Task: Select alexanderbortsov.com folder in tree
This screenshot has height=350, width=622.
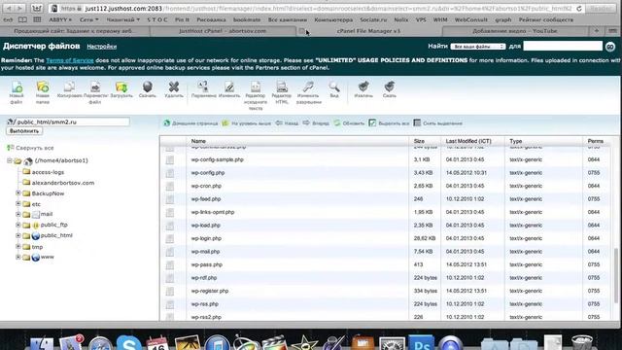Action: [x=63, y=183]
